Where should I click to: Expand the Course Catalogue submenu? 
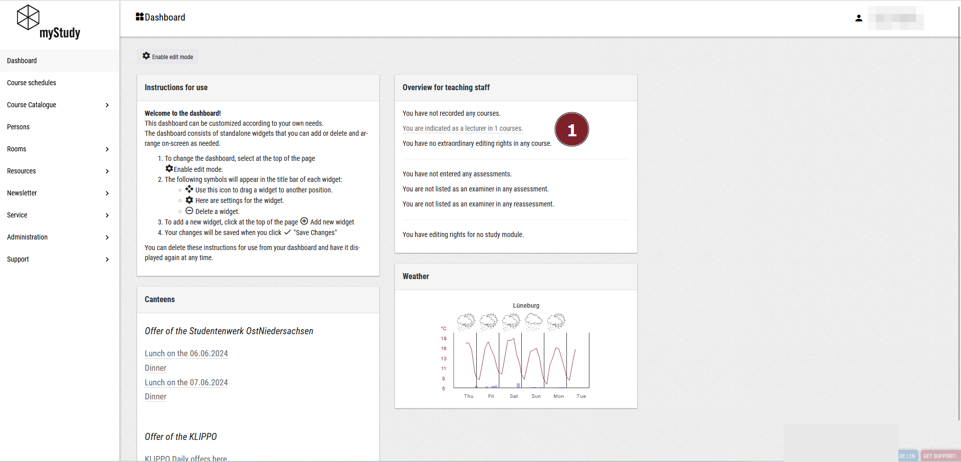[x=107, y=105]
